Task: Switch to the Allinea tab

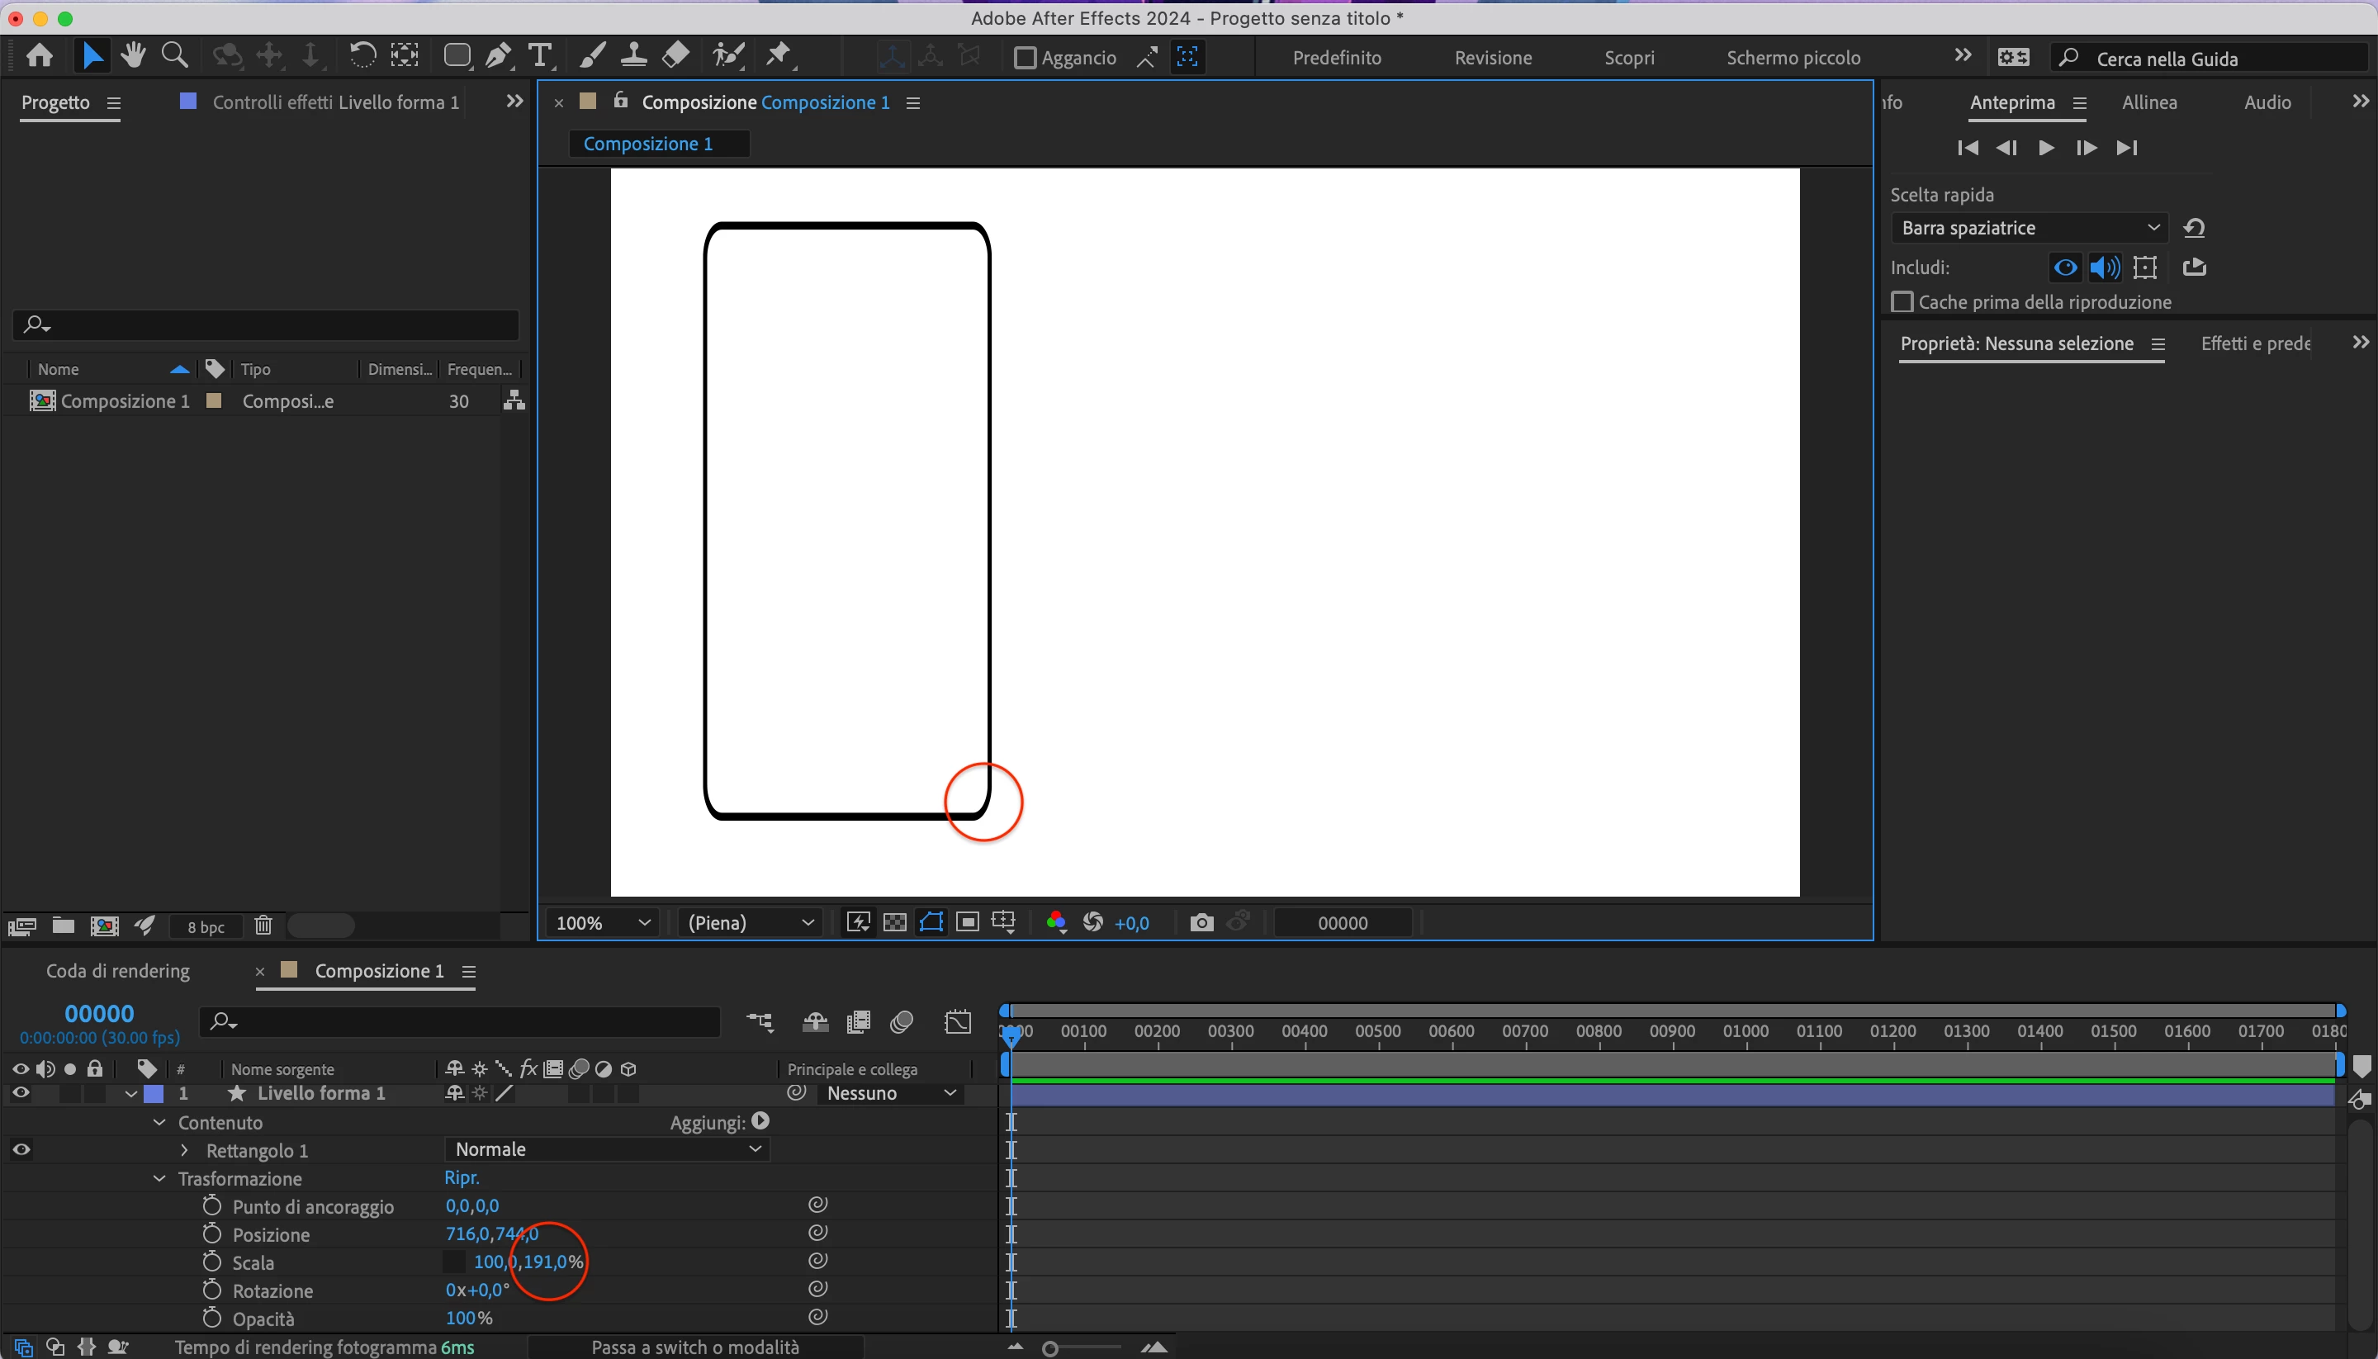Action: coord(2148,102)
